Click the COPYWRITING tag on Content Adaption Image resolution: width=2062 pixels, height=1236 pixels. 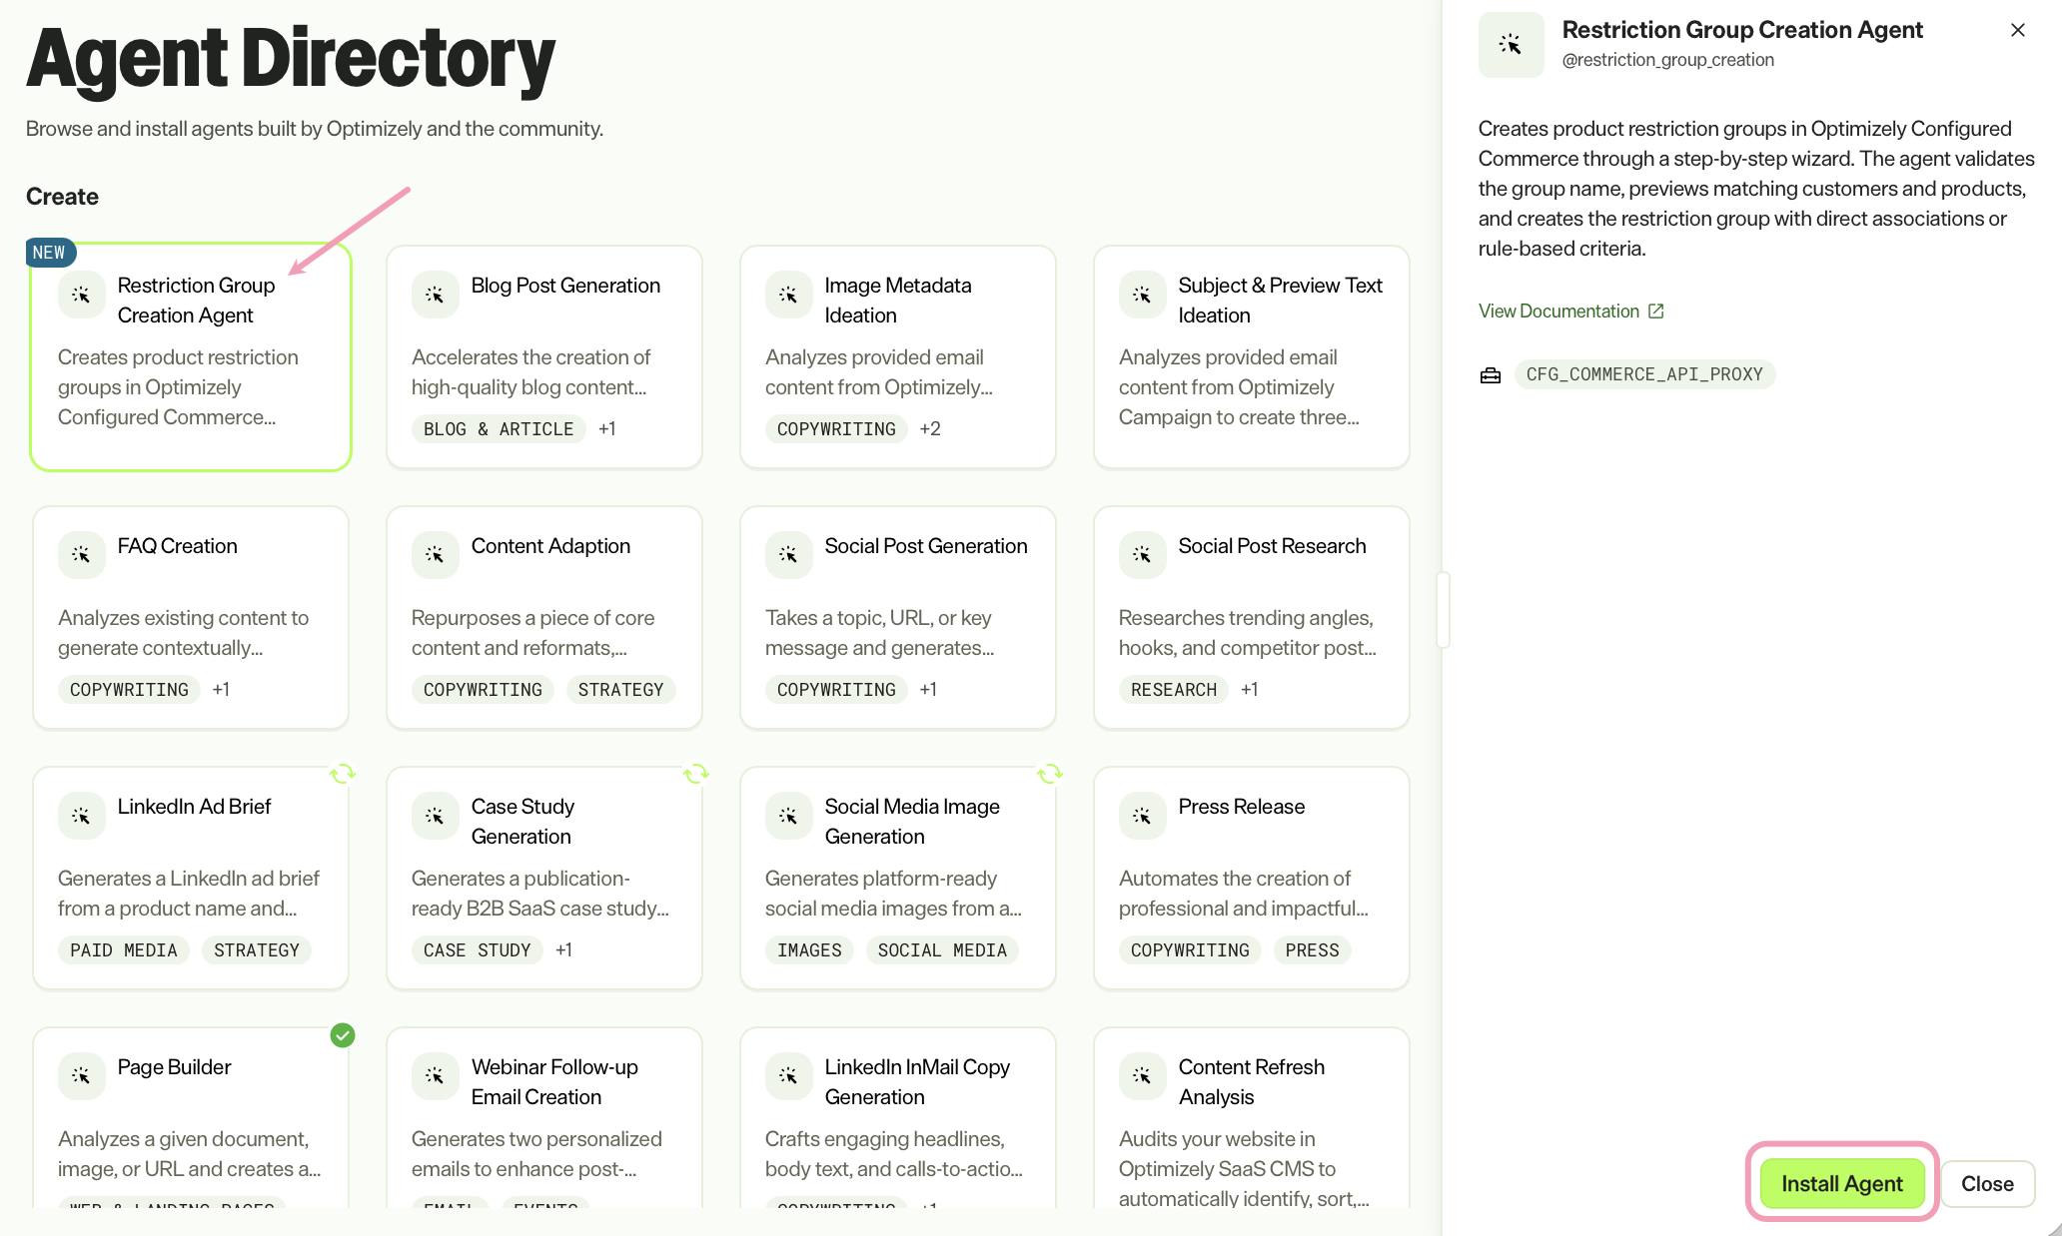[x=483, y=690]
